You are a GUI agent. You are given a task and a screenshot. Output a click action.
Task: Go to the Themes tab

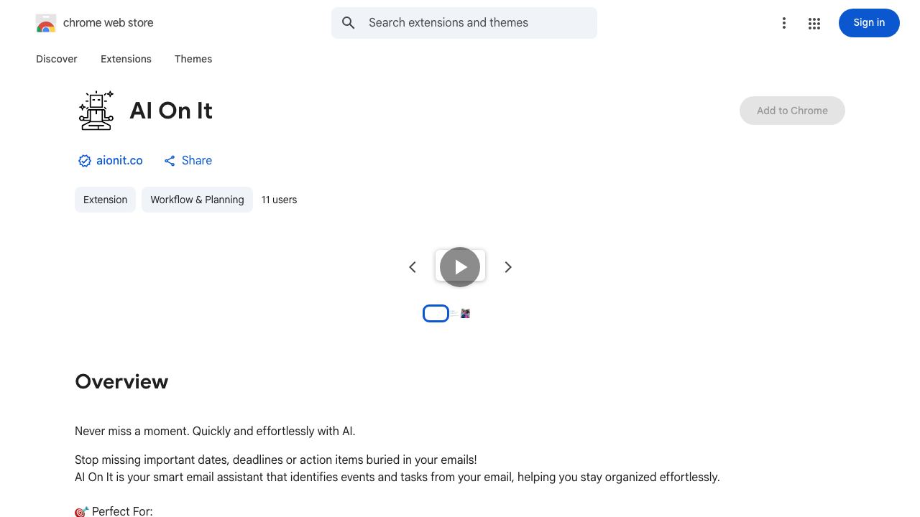(x=193, y=59)
